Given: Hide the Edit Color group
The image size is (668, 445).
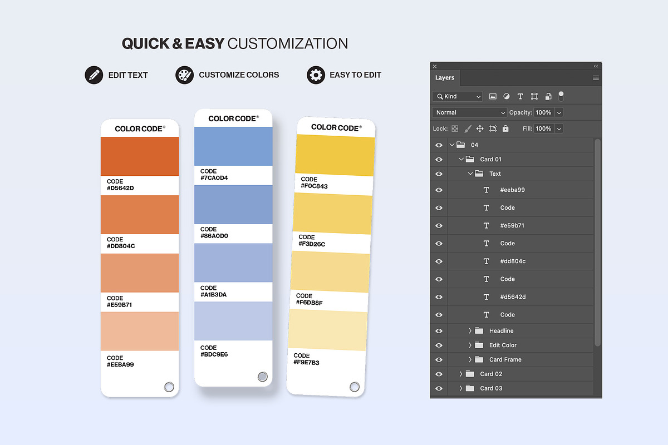Looking at the screenshot, I should coord(439,345).
